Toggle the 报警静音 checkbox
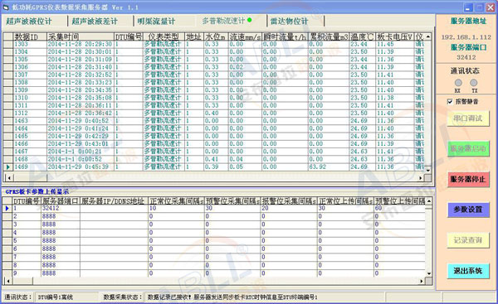The image size is (498, 304). tap(450, 101)
